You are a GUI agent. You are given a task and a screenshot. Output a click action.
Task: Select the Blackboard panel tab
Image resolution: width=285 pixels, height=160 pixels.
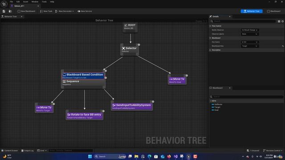220,88
